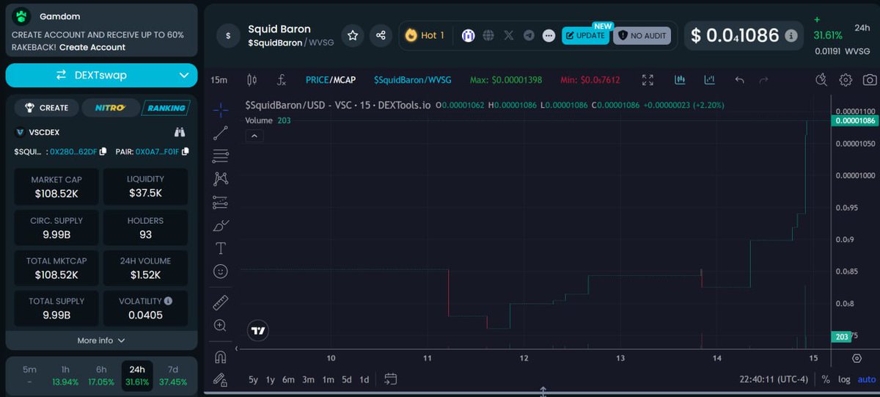Viewport: 880px width, 397px height.
Task: Toggle PRICE/MCAP chart mode
Action: [331, 79]
